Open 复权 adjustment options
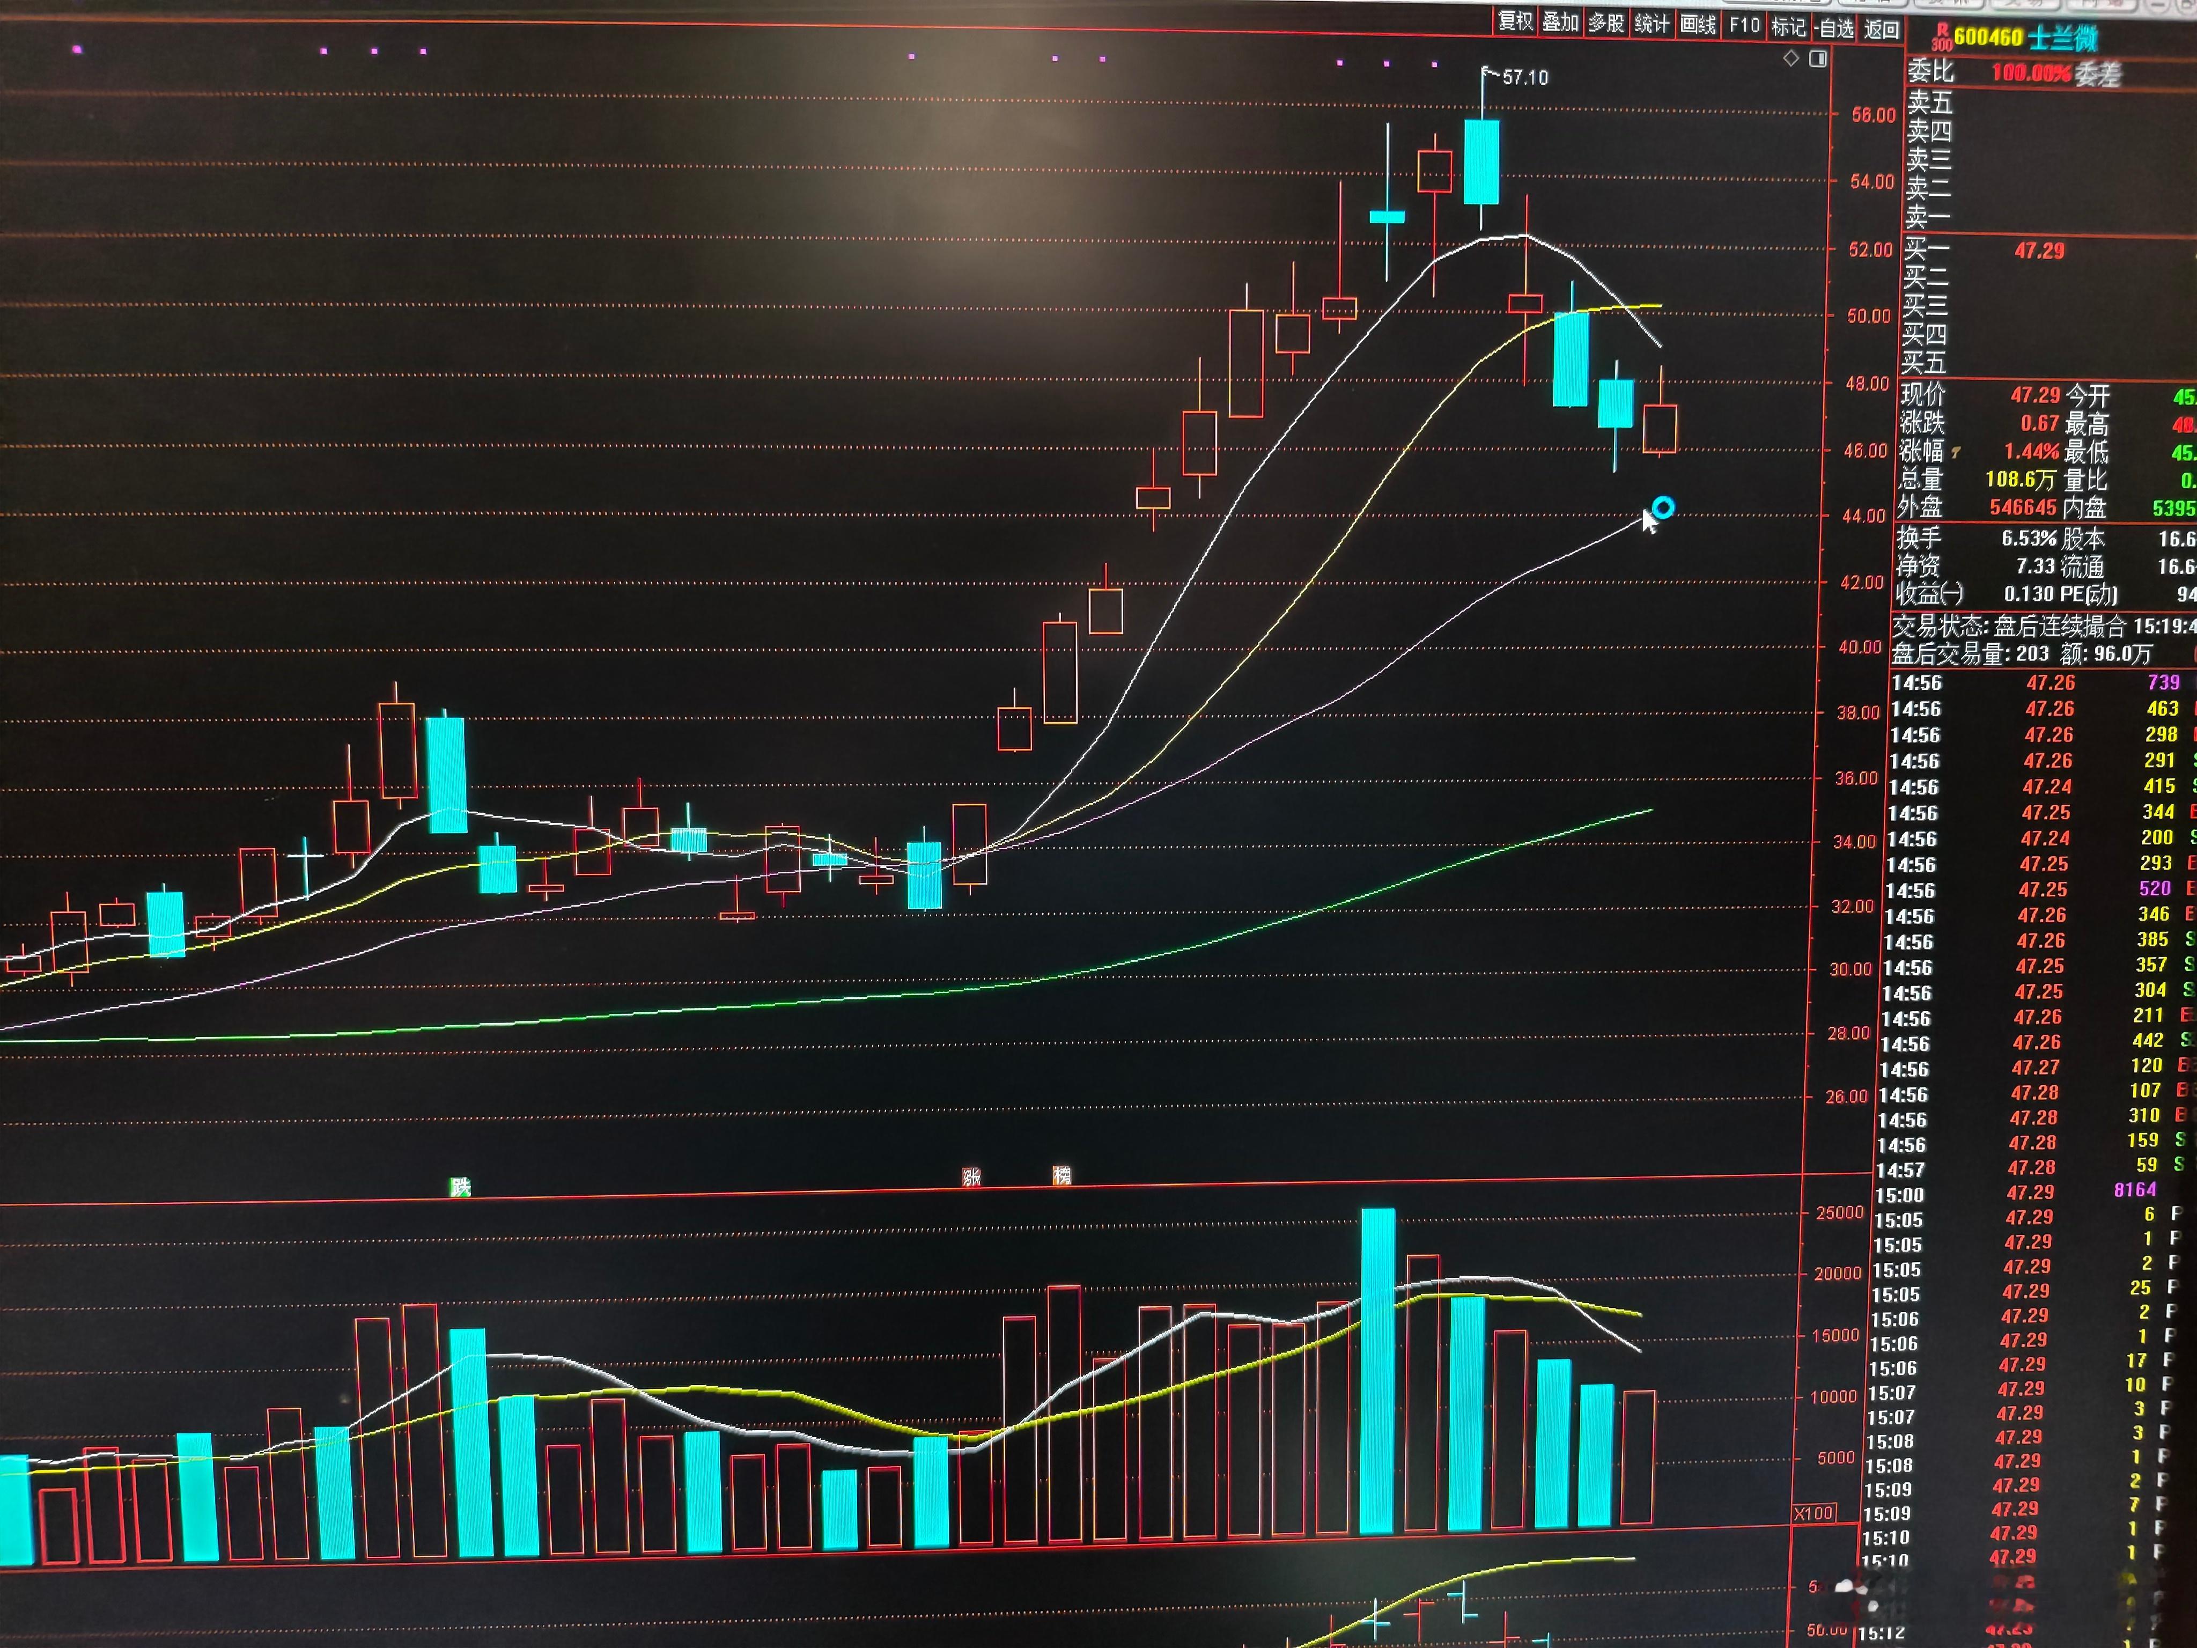 point(1516,21)
